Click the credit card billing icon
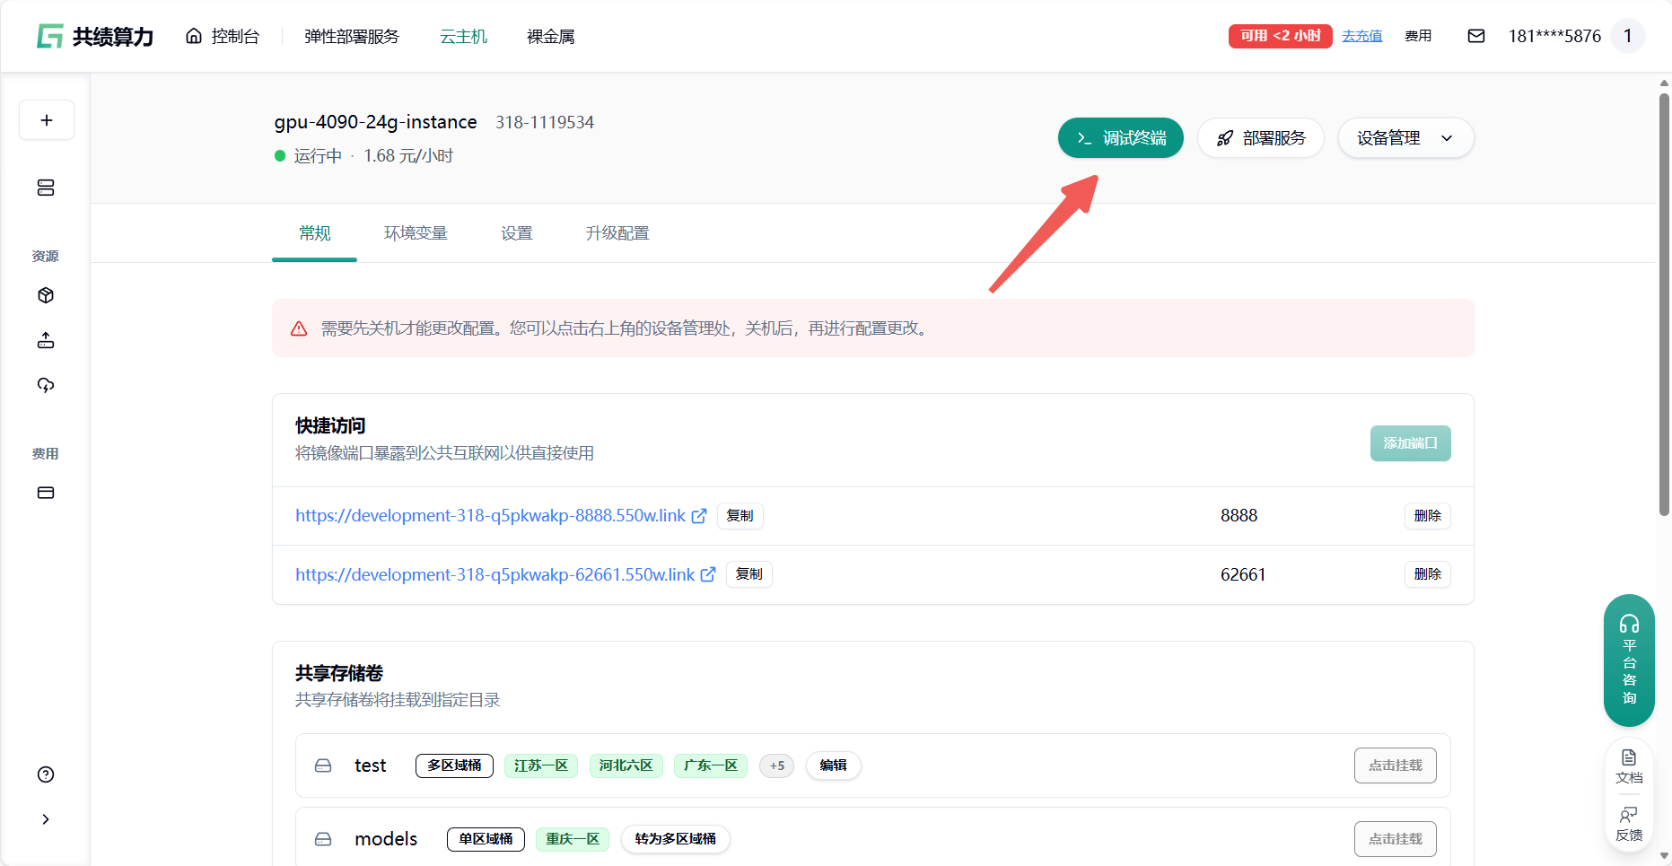1672x866 pixels. (x=46, y=493)
